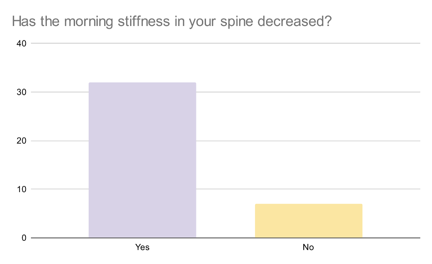Click the 40 label on vertical axis

coord(22,44)
